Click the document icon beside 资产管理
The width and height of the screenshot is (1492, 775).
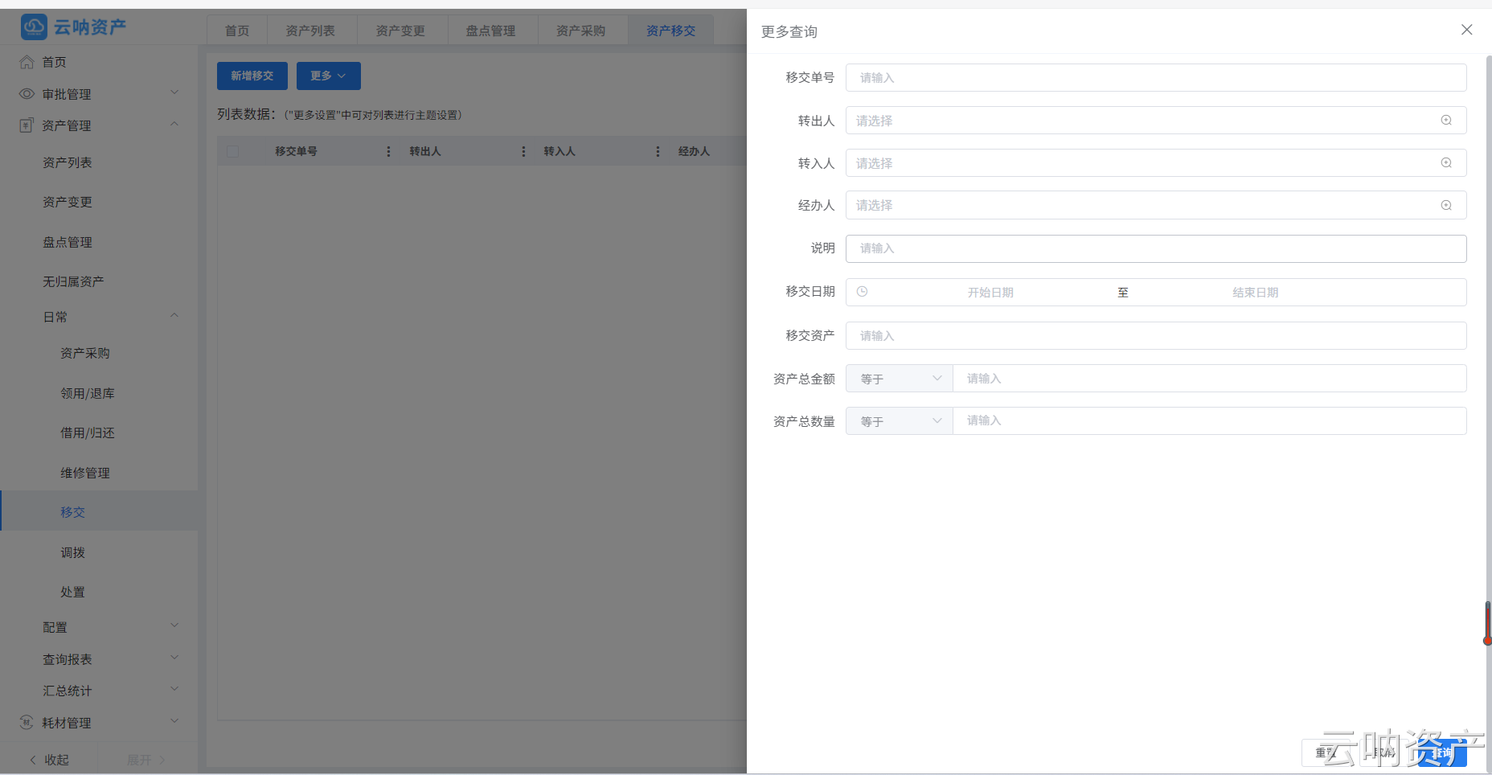pyautogui.click(x=27, y=125)
